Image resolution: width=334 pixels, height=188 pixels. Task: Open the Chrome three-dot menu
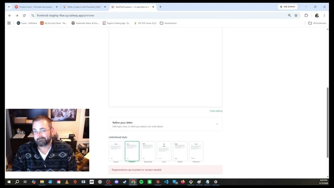pyautogui.click(x=324, y=16)
